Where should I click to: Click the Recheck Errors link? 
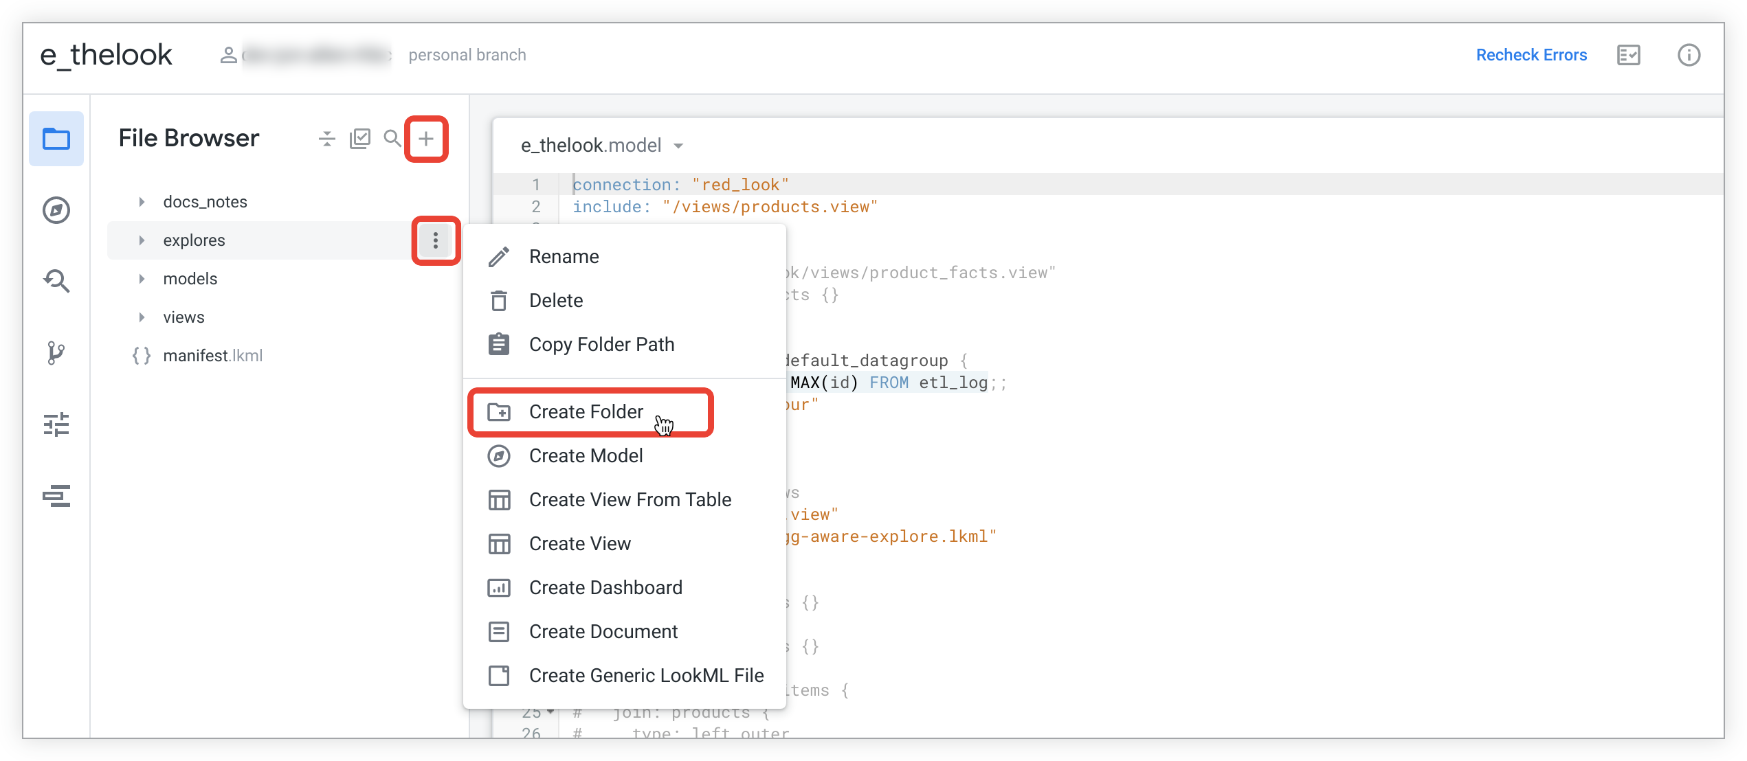coord(1531,55)
